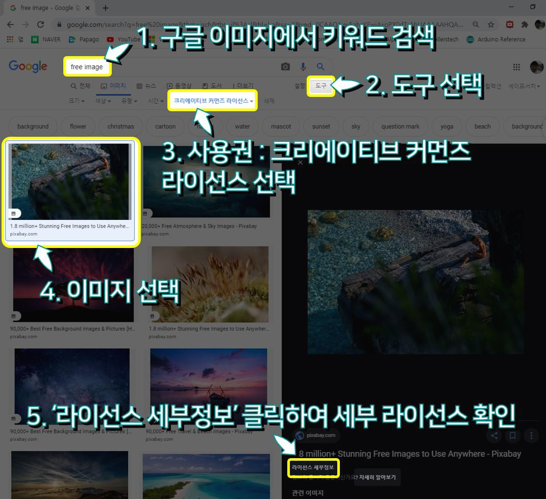The height and width of the screenshot is (499, 546).
Task: Open the YouTube bookmark
Action: pyautogui.click(x=123, y=39)
